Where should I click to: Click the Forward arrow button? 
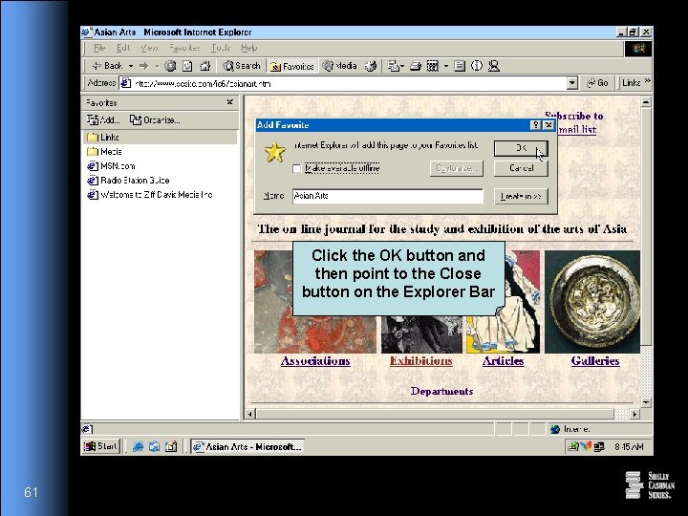(x=144, y=66)
